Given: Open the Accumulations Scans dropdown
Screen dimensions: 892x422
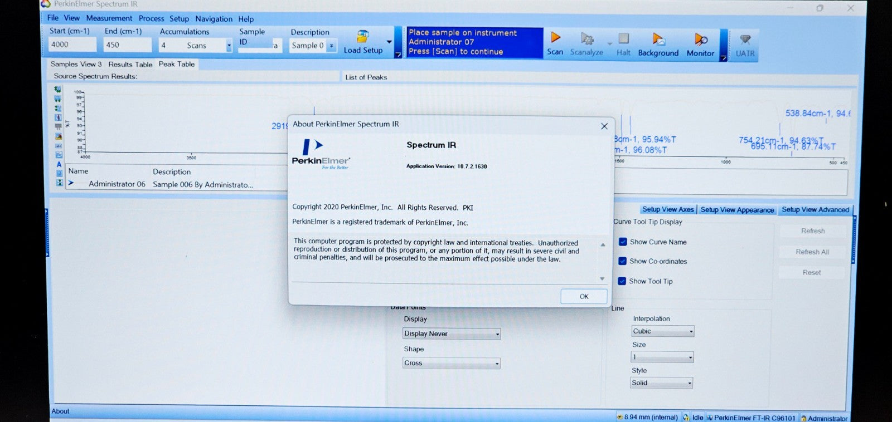Looking at the screenshot, I should (229, 46).
